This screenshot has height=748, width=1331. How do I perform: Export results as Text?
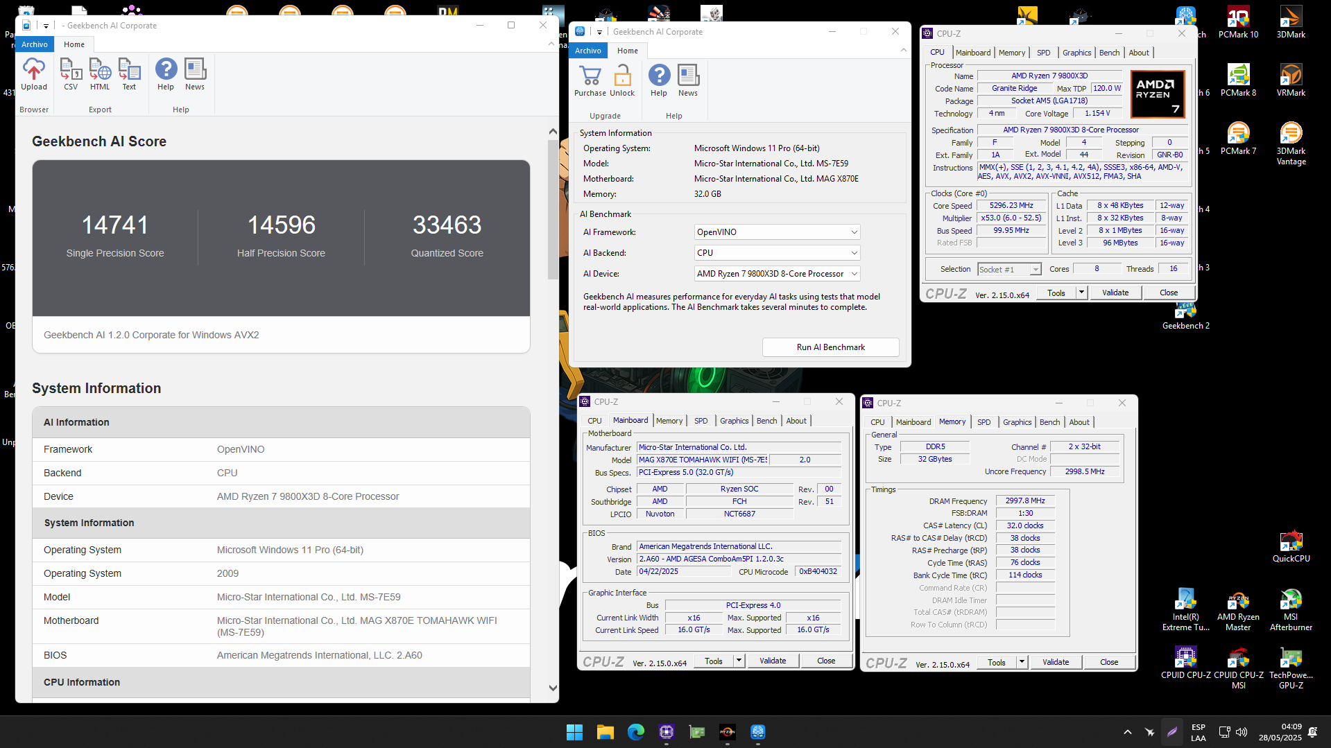pyautogui.click(x=129, y=74)
